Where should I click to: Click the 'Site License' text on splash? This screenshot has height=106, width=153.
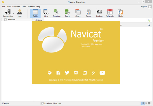pos(85,47)
